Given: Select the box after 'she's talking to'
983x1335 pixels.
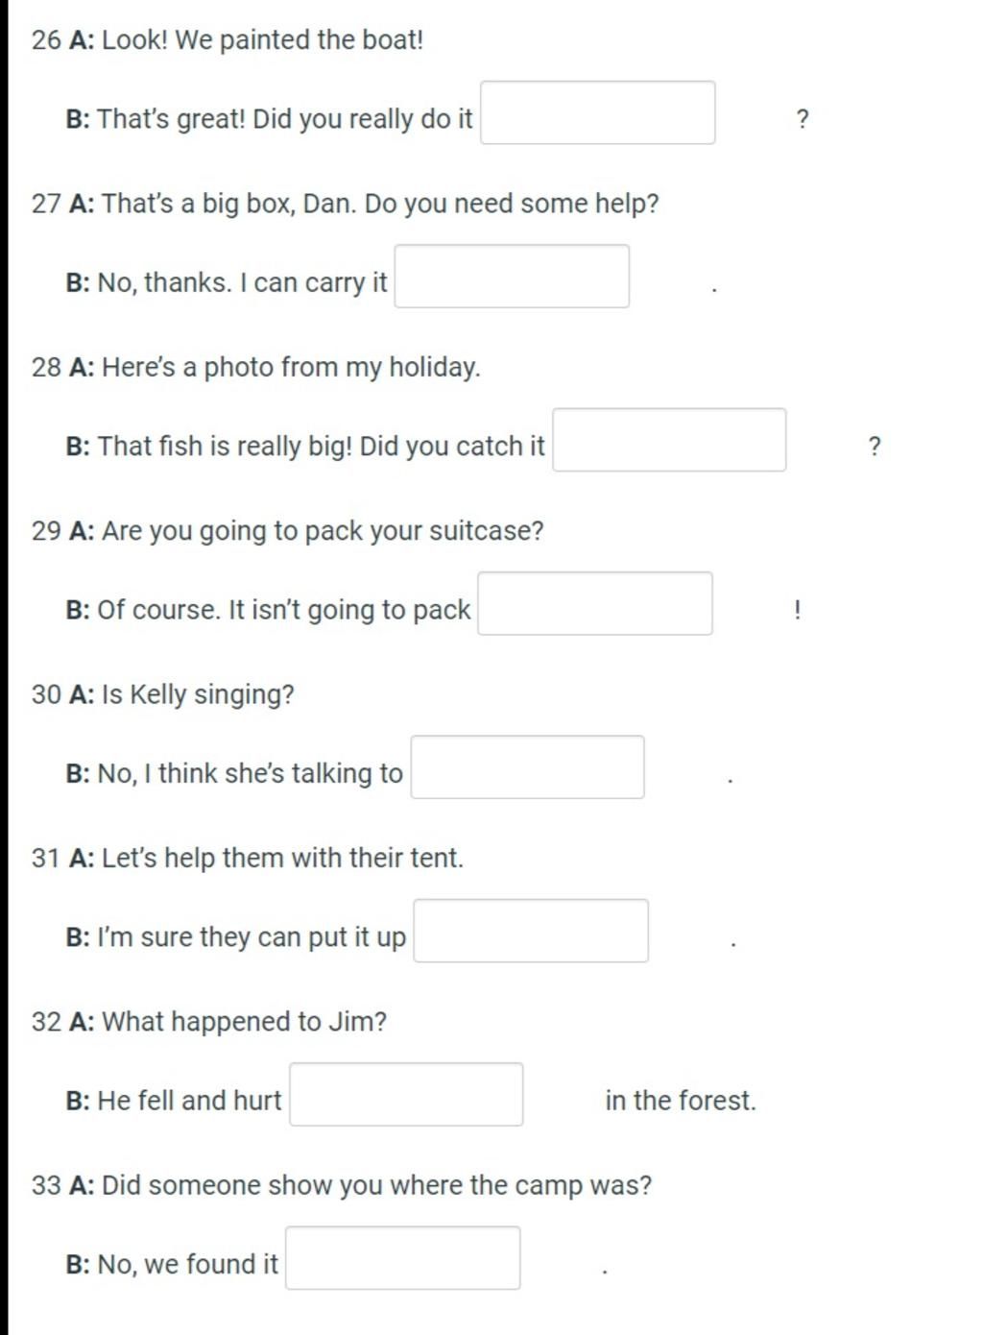Looking at the screenshot, I should (527, 766).
